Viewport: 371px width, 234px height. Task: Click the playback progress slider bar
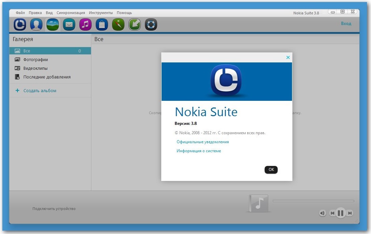click(313, 201)
